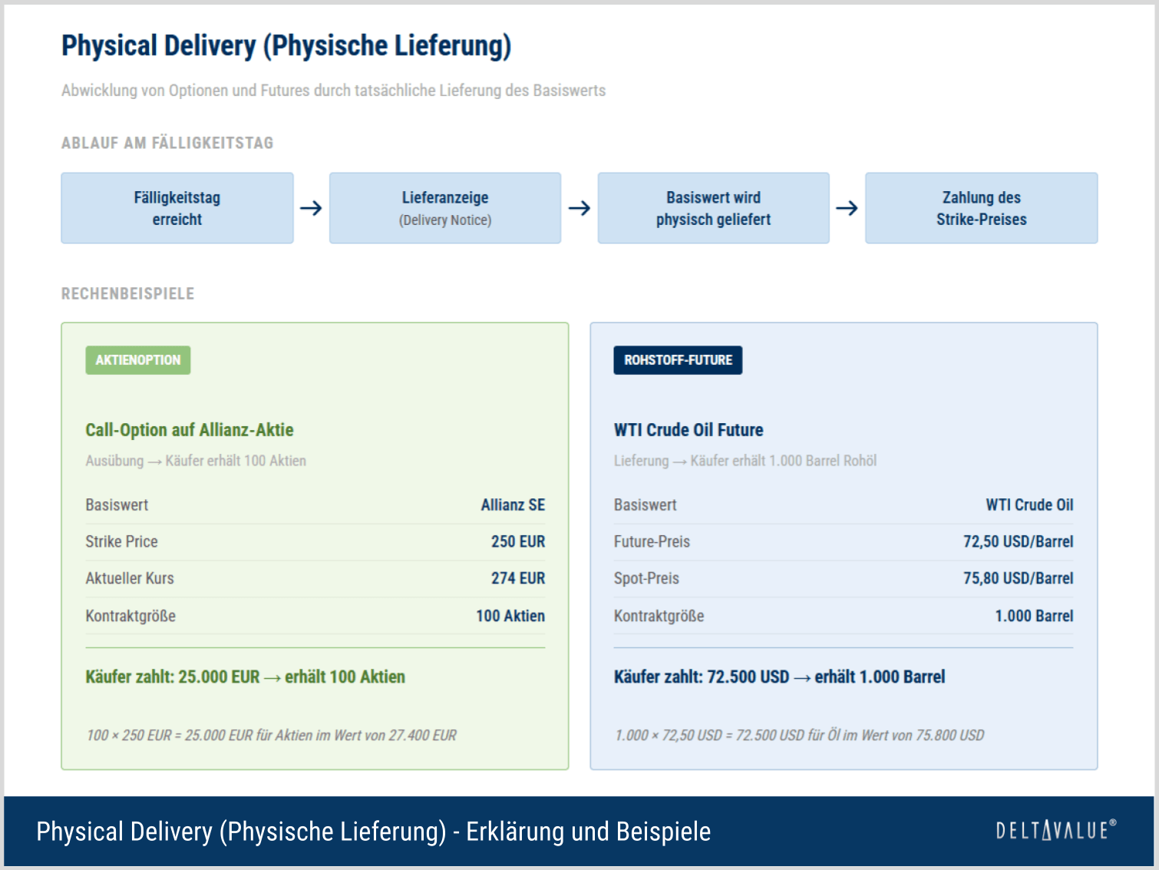Click arrow between Fälligkeitstag and Lieferanzeige
Screen dimensions: 1159x870
coord(311,208)
